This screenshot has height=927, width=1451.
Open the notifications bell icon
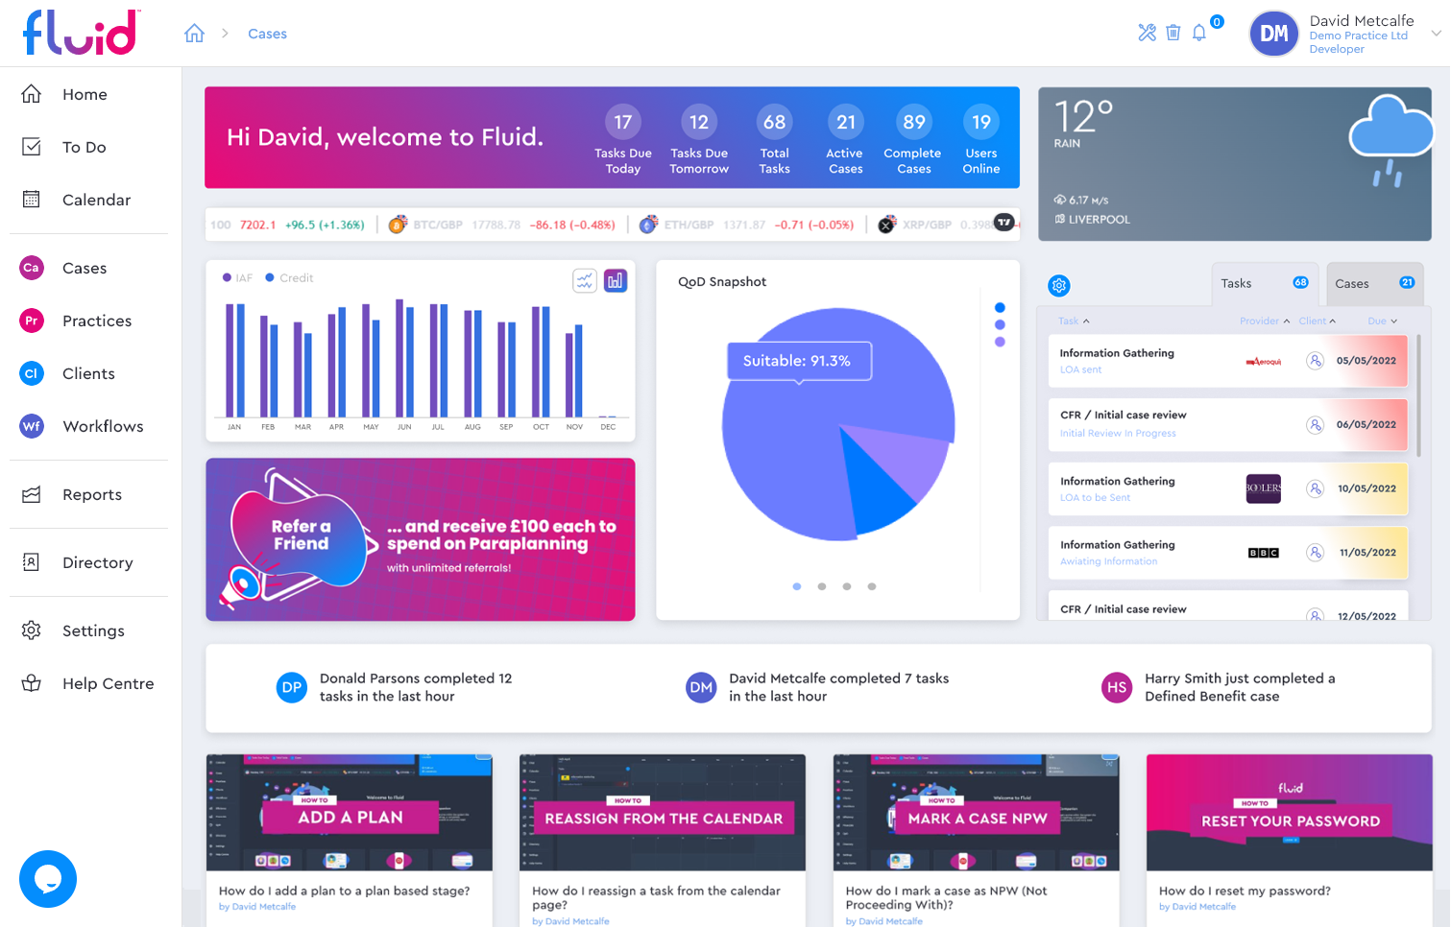pyautogui.click(x=1199, y=33)
